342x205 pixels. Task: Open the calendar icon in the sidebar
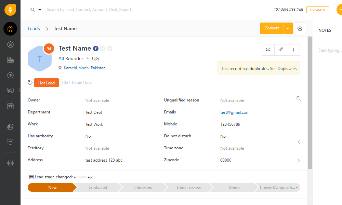pyautogui.click(x=10, y=106)
